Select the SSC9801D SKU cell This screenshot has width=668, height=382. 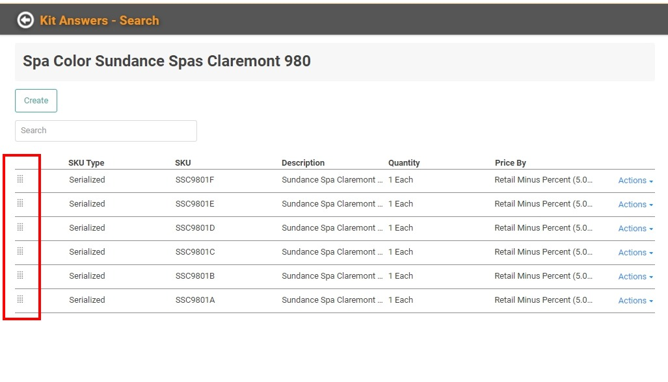click(x=195, y=228)
